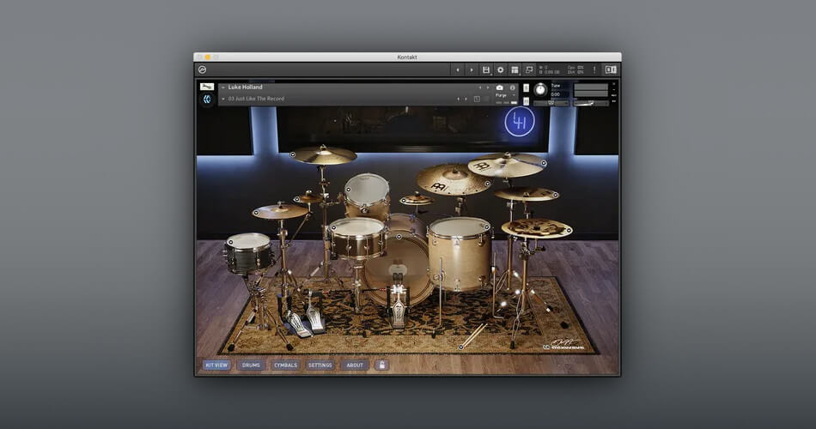Open the workspace layout panel icon

515,69
